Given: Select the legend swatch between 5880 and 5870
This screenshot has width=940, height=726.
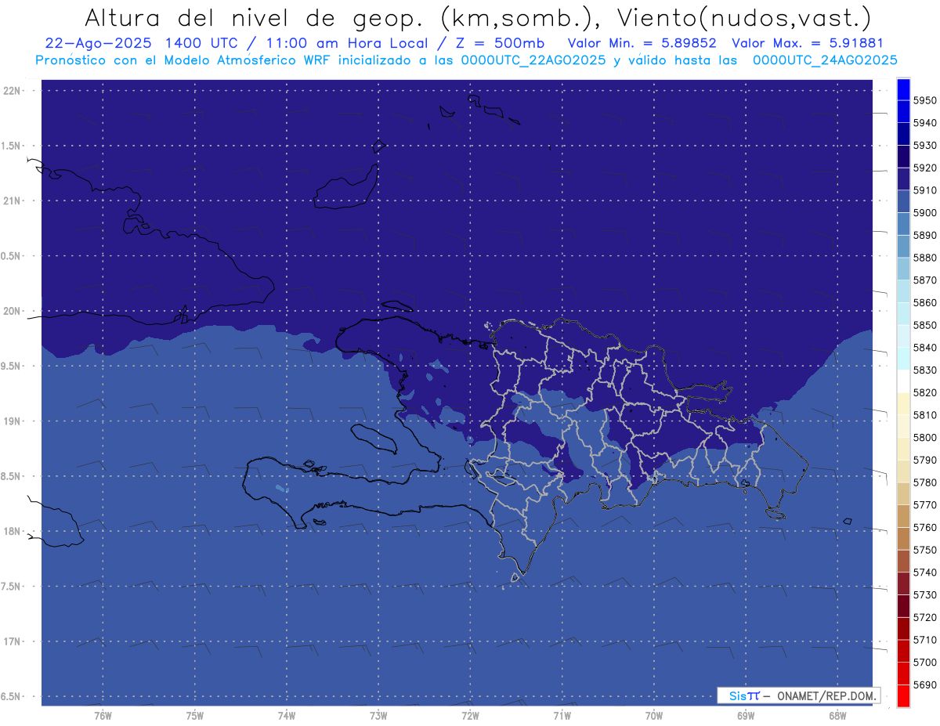Looking at the screenshot, I should [902, 269].
